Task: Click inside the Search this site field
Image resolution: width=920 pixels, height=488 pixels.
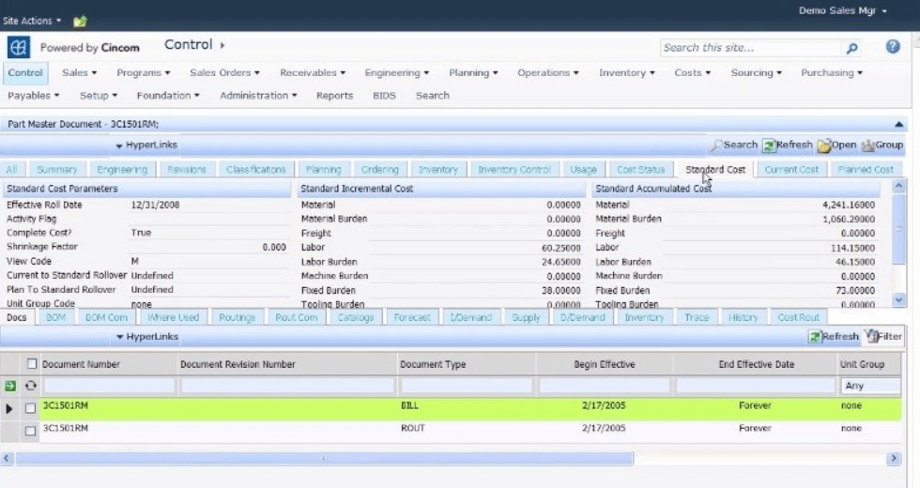Action: coord(751,48)
